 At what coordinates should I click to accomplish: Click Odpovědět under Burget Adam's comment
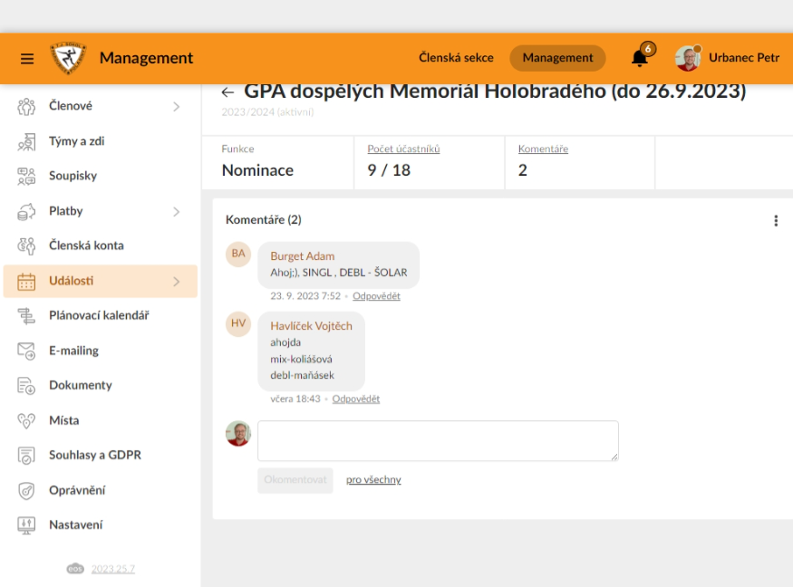pos(376,296)
